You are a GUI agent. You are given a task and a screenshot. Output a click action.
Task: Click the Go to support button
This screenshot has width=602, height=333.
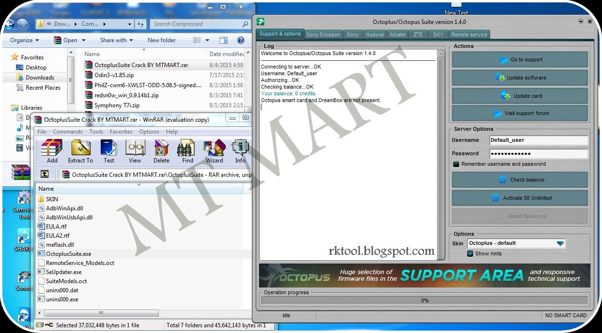click(520, 59)
